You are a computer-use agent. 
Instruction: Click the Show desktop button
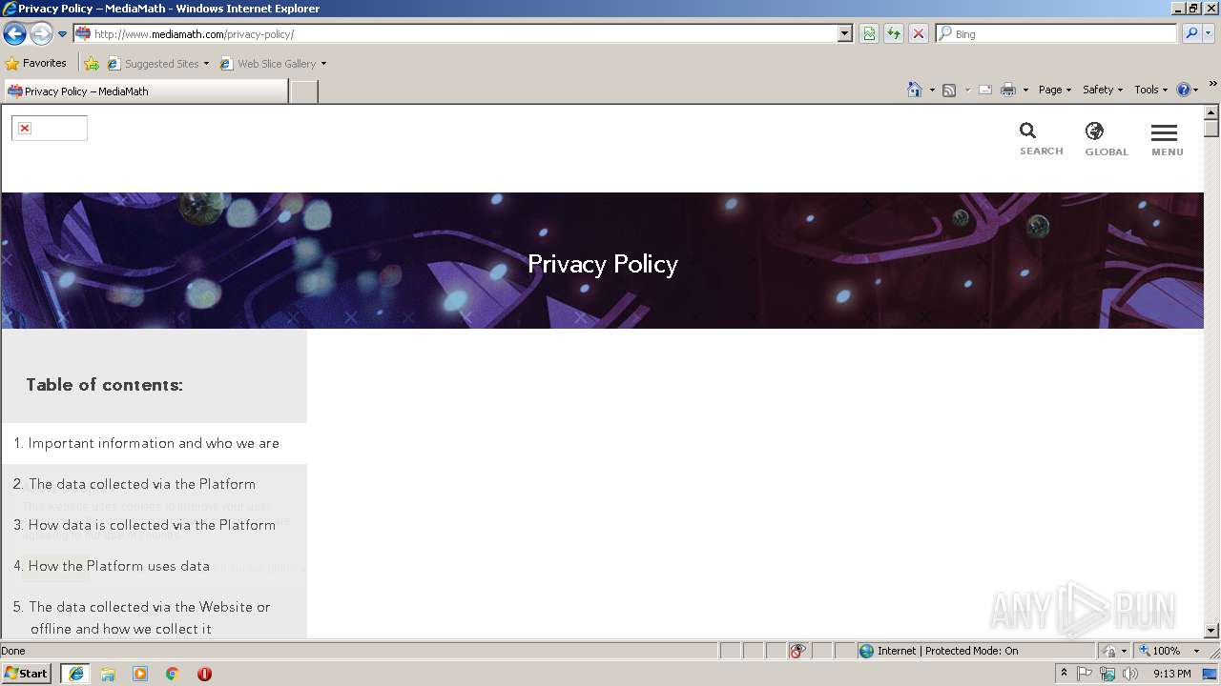1211,674
